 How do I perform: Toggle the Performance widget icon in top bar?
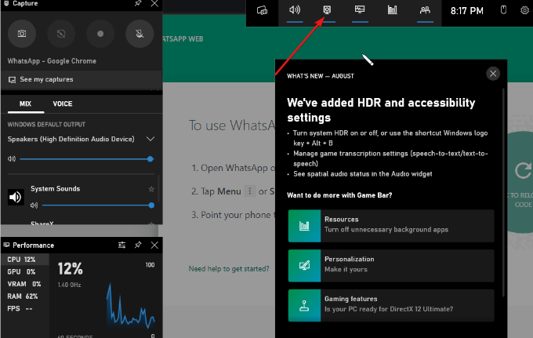coord(360,10)
